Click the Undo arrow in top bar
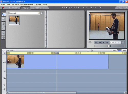The height and width of the screenshot is (94, 128). pyautogui.click(x=119, y=8)
